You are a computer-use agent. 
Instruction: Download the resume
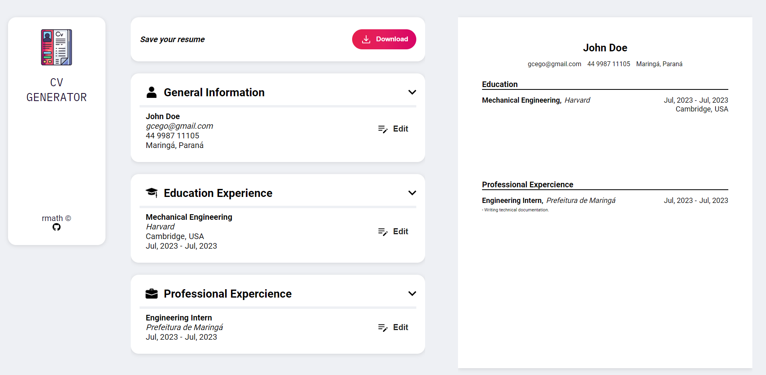pos(384,39)
